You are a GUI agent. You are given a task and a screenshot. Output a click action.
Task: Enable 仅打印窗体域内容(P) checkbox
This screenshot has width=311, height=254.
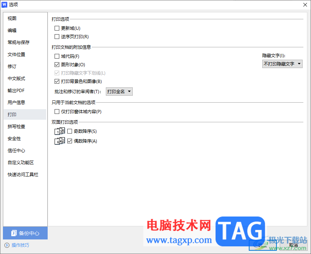(57, 111)
